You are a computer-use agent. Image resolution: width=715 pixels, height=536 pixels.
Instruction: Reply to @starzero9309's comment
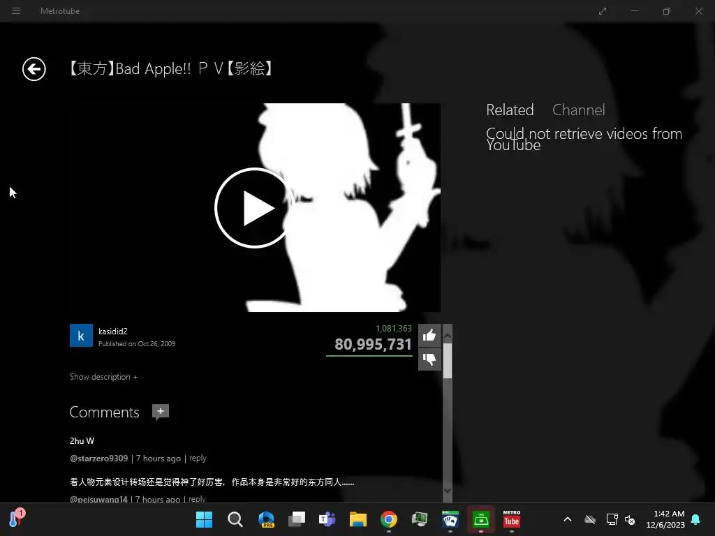198,458
